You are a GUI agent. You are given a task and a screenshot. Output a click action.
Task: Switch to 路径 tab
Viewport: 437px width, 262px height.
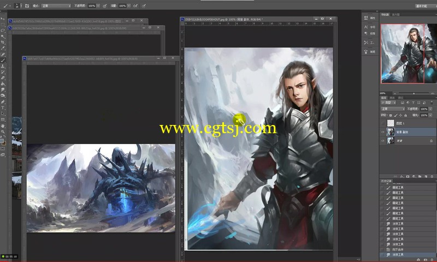(400, 98)
